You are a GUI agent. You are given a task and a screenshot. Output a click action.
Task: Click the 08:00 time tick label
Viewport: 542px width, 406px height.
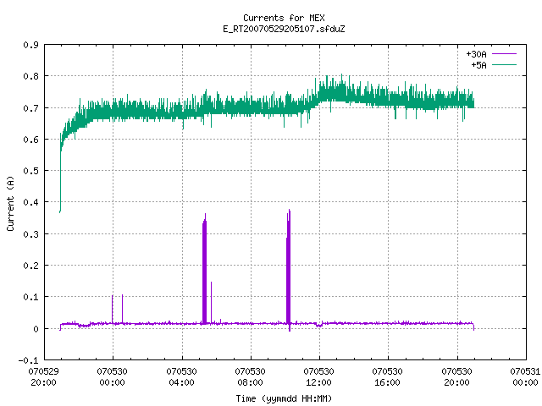click(250, 382)
